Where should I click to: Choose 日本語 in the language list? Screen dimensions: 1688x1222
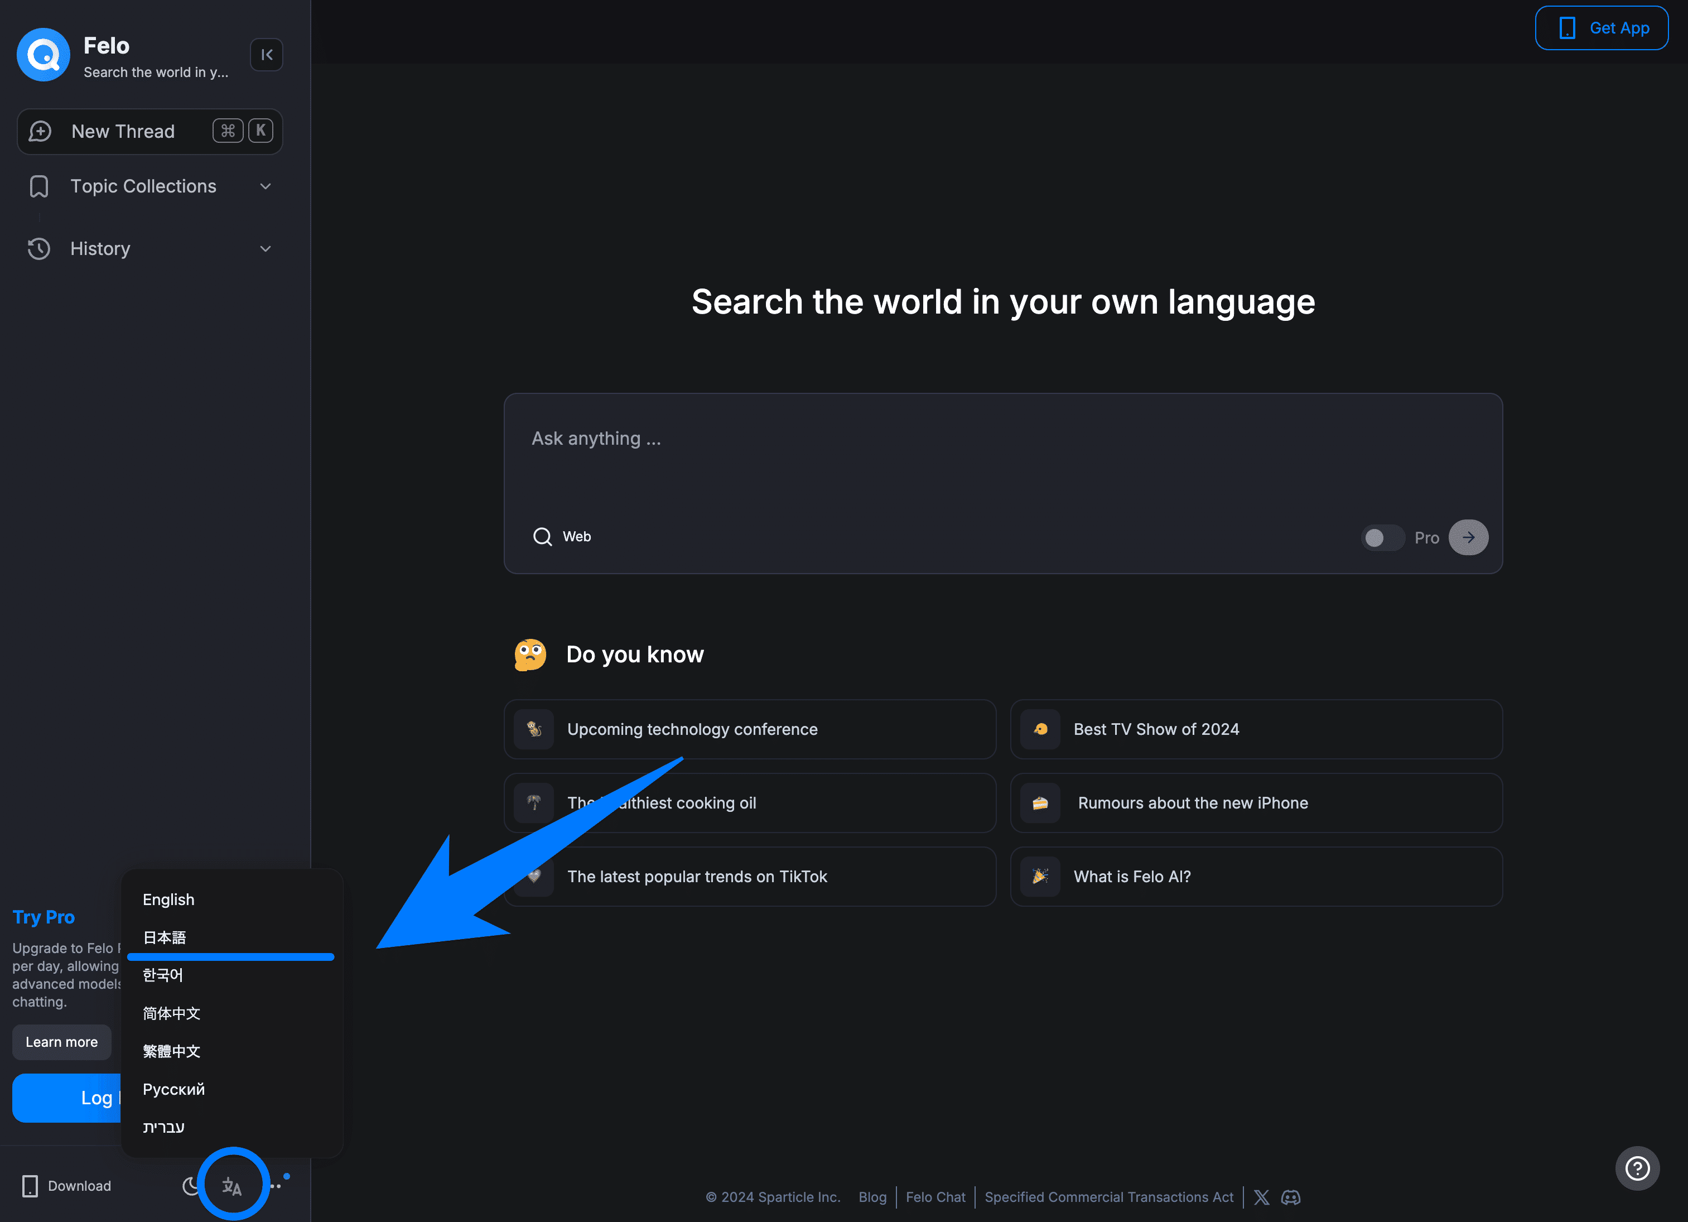click(x=165, y=937)
